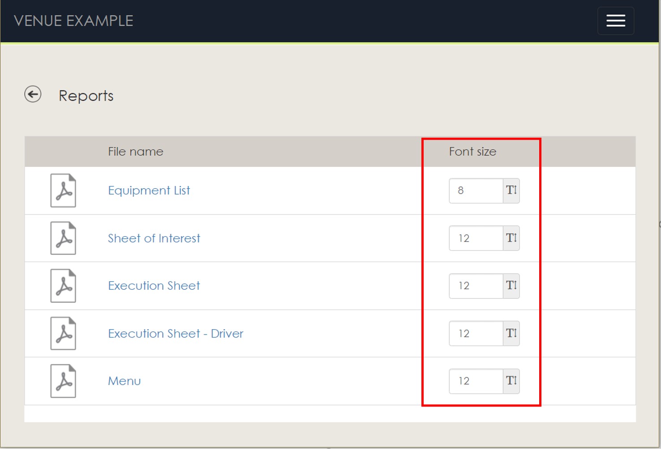Screen dimensions: 661x449
Task: Click the Reports page heading
Action: (x=86, y=96)
